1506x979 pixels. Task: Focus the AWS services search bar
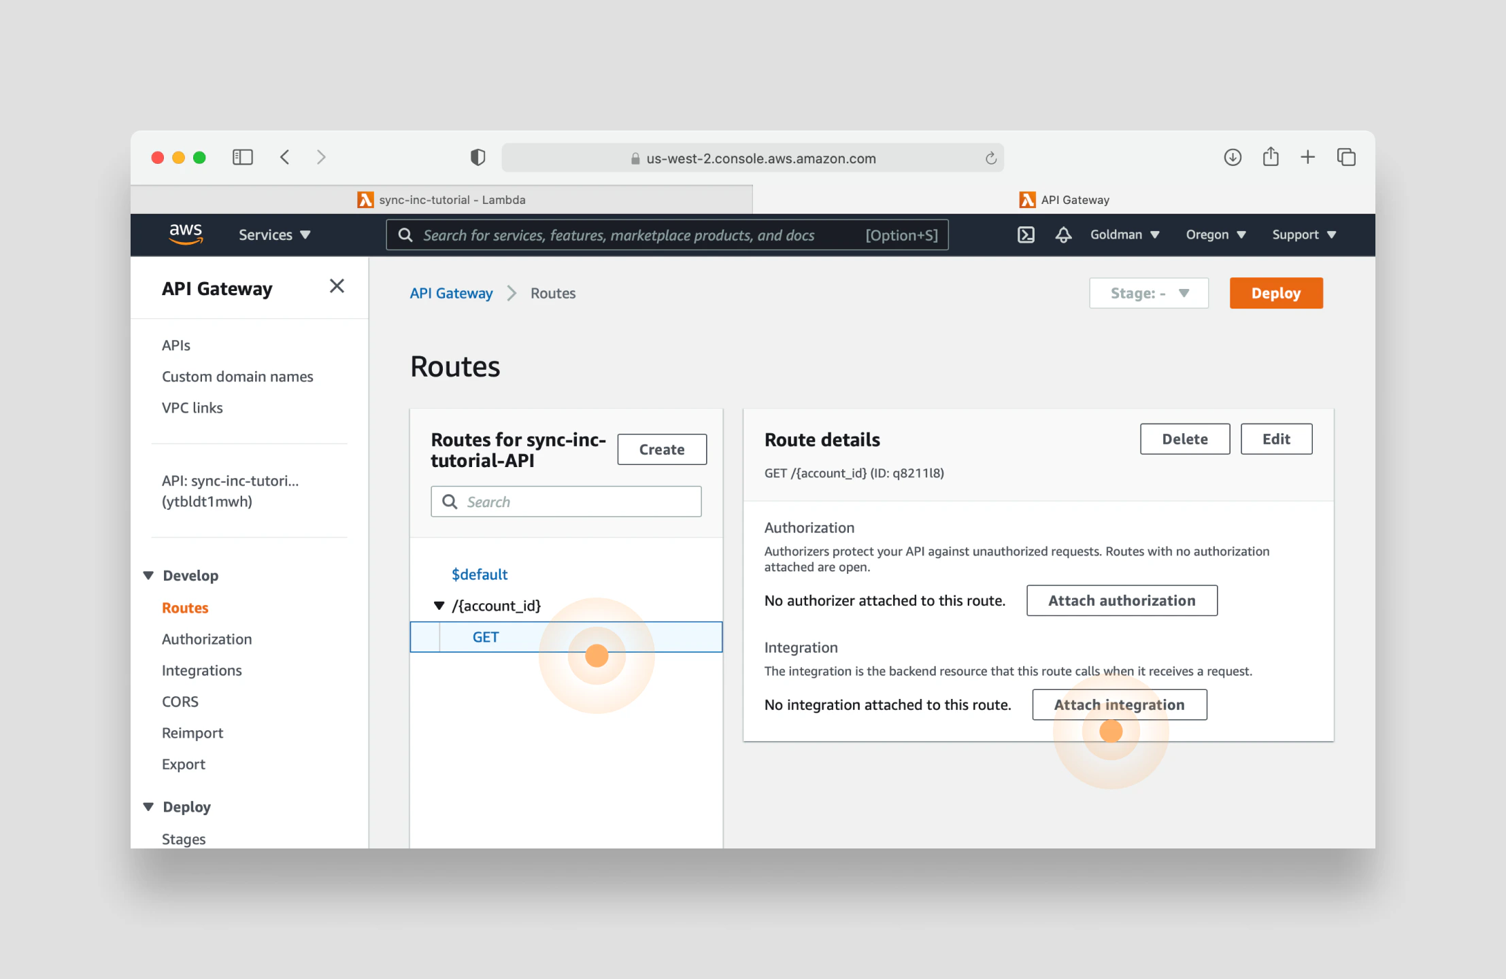tap(667, 235)
